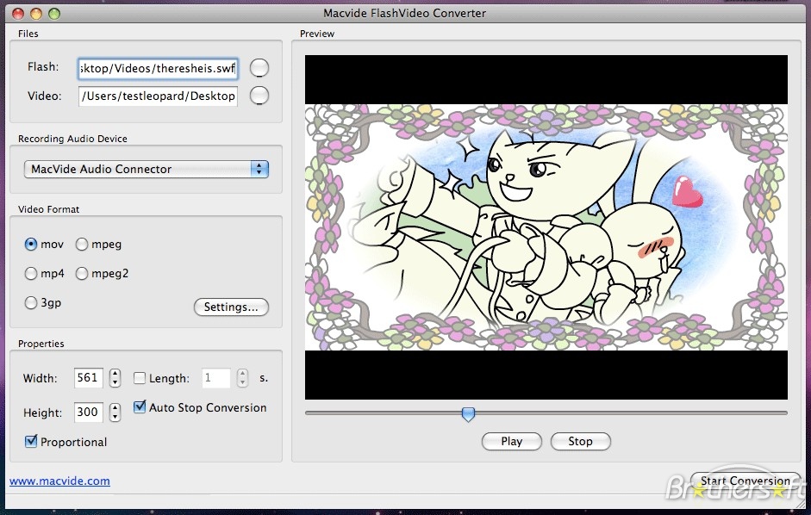Image resolution: width=811 pixels, height=515 pixels.
Task: Stop the preview playback
Action: click(580, 441)
